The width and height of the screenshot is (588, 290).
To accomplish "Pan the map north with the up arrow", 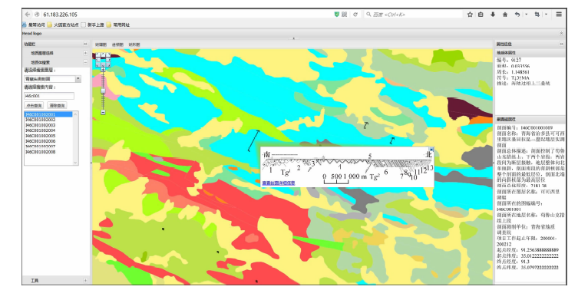I will click(x=103, y=54).
